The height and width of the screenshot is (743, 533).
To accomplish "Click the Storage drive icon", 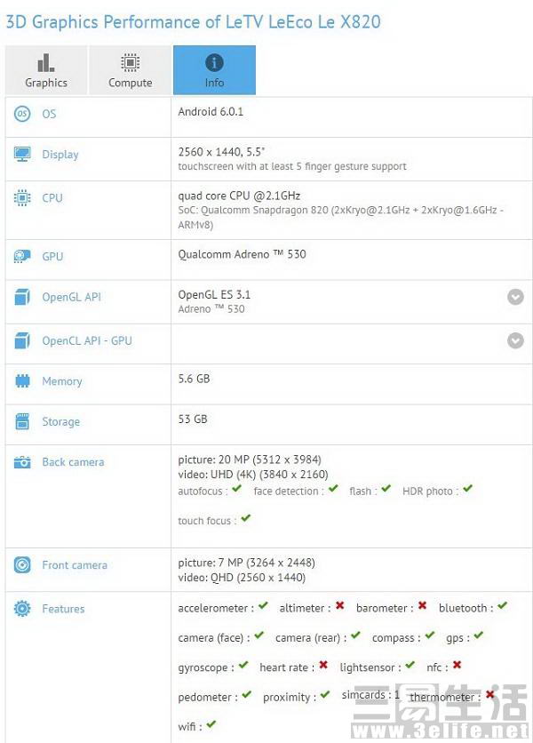I will click(x=22, y=422).
